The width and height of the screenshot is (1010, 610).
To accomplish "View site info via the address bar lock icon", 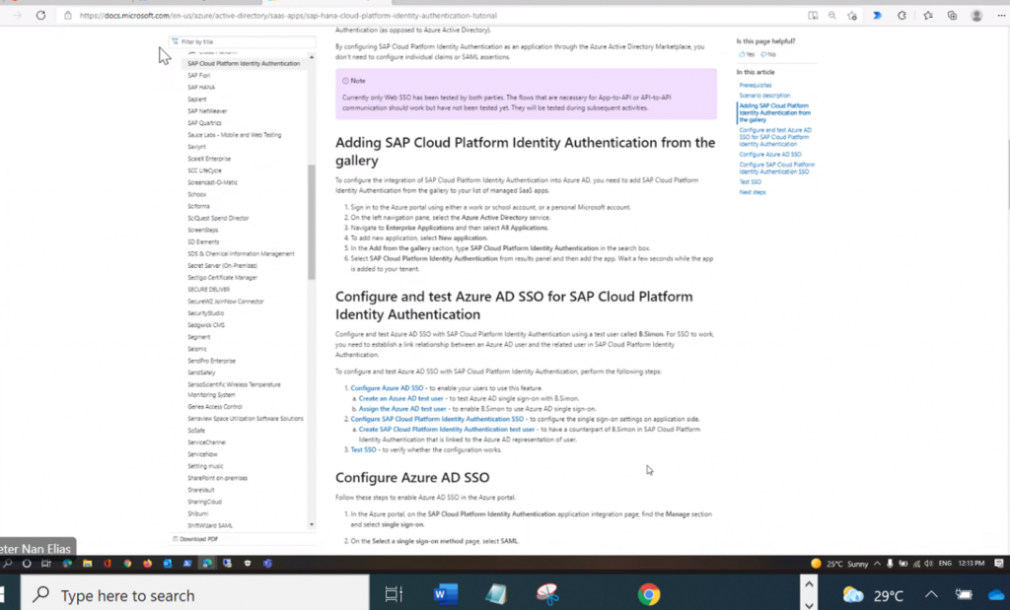I will 68,16.
